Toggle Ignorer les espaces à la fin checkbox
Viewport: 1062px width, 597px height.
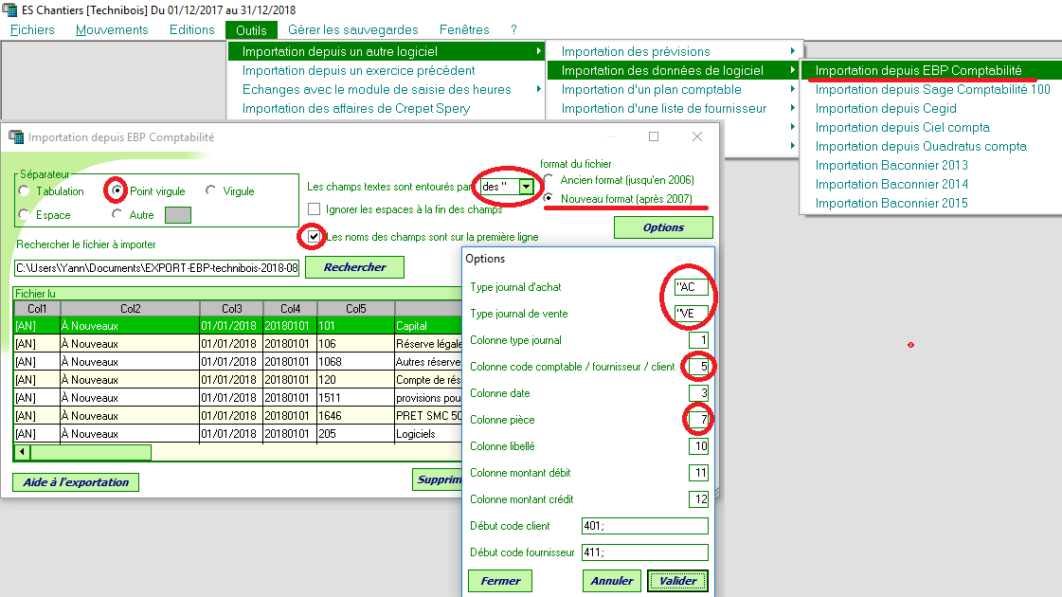coord(315,208)
